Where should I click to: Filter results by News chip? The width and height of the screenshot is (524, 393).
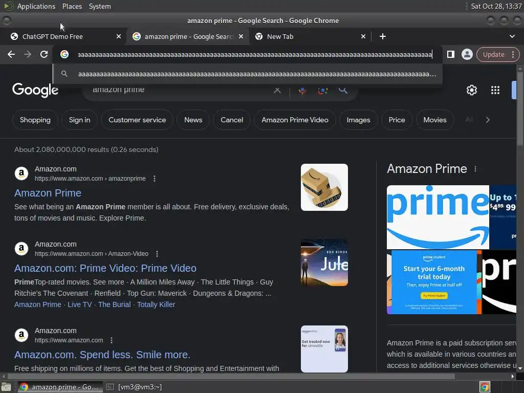[x=193, y=120]
